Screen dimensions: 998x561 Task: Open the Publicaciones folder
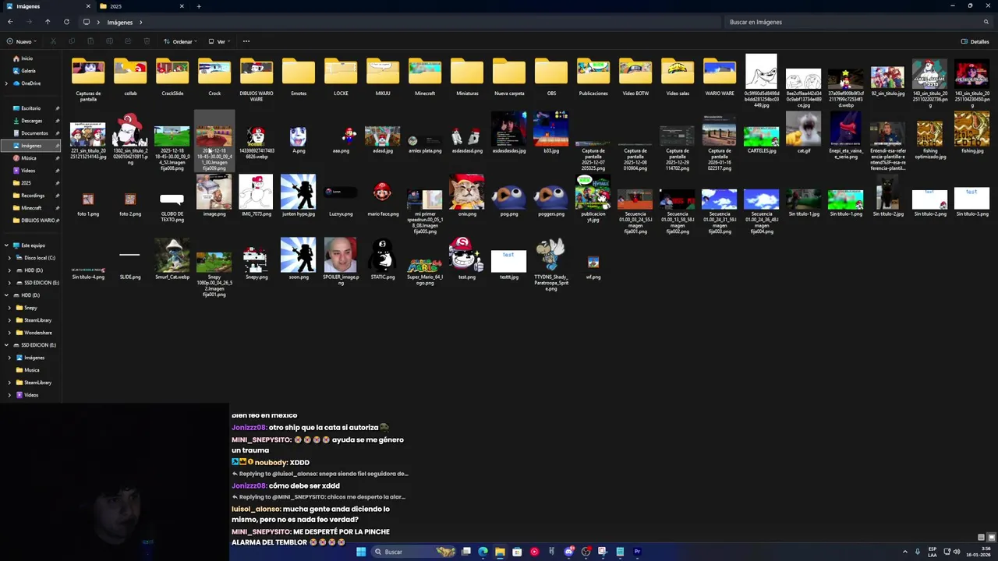593,76
